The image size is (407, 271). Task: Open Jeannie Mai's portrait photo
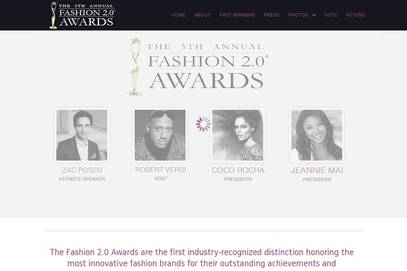click(317, 135)
